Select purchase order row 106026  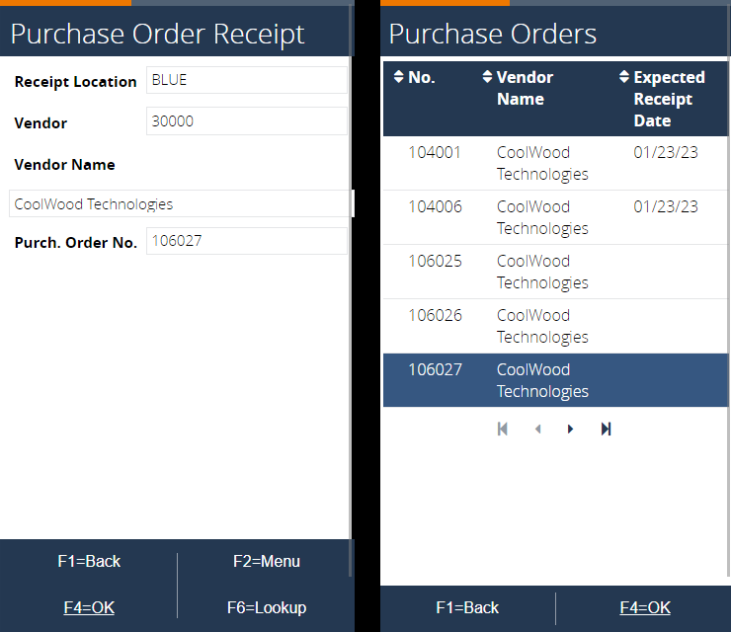click(555, 326)
